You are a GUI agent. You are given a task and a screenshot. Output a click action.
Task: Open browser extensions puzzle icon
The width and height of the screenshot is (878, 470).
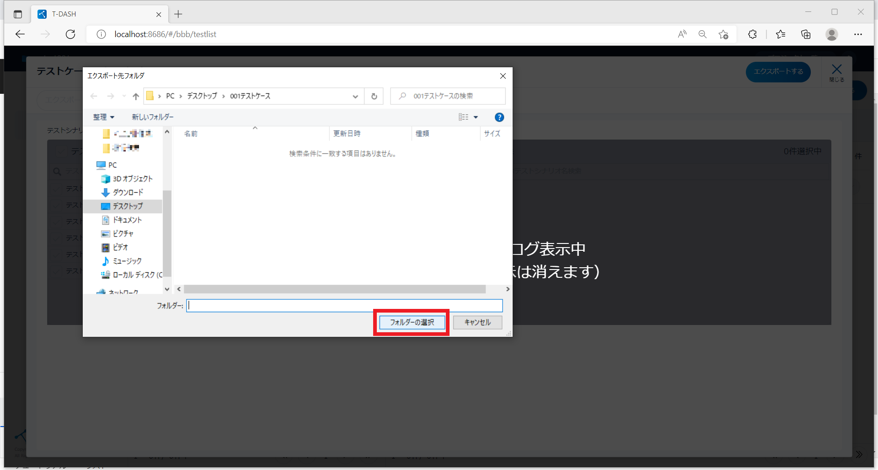tap(752, 34)
